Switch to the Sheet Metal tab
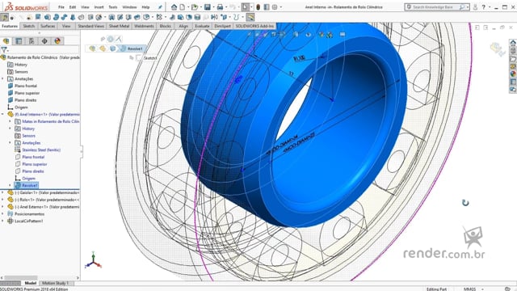The image size is (517, 291). [x=119, y=26]
